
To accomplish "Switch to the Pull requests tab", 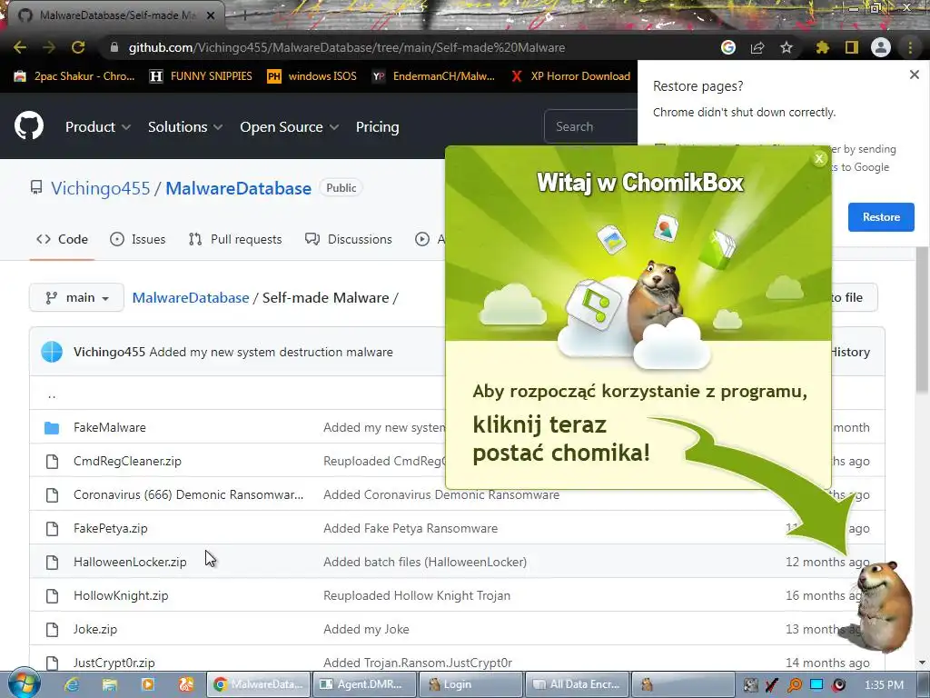I will tap(235, 239).
